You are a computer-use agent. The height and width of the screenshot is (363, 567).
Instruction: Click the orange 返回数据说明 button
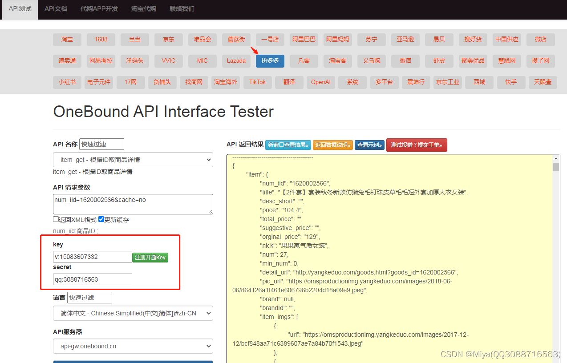333,145
